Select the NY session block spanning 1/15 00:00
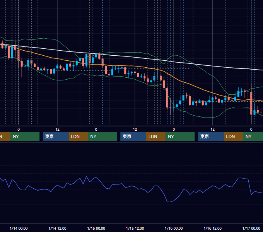 coord(102,136)
